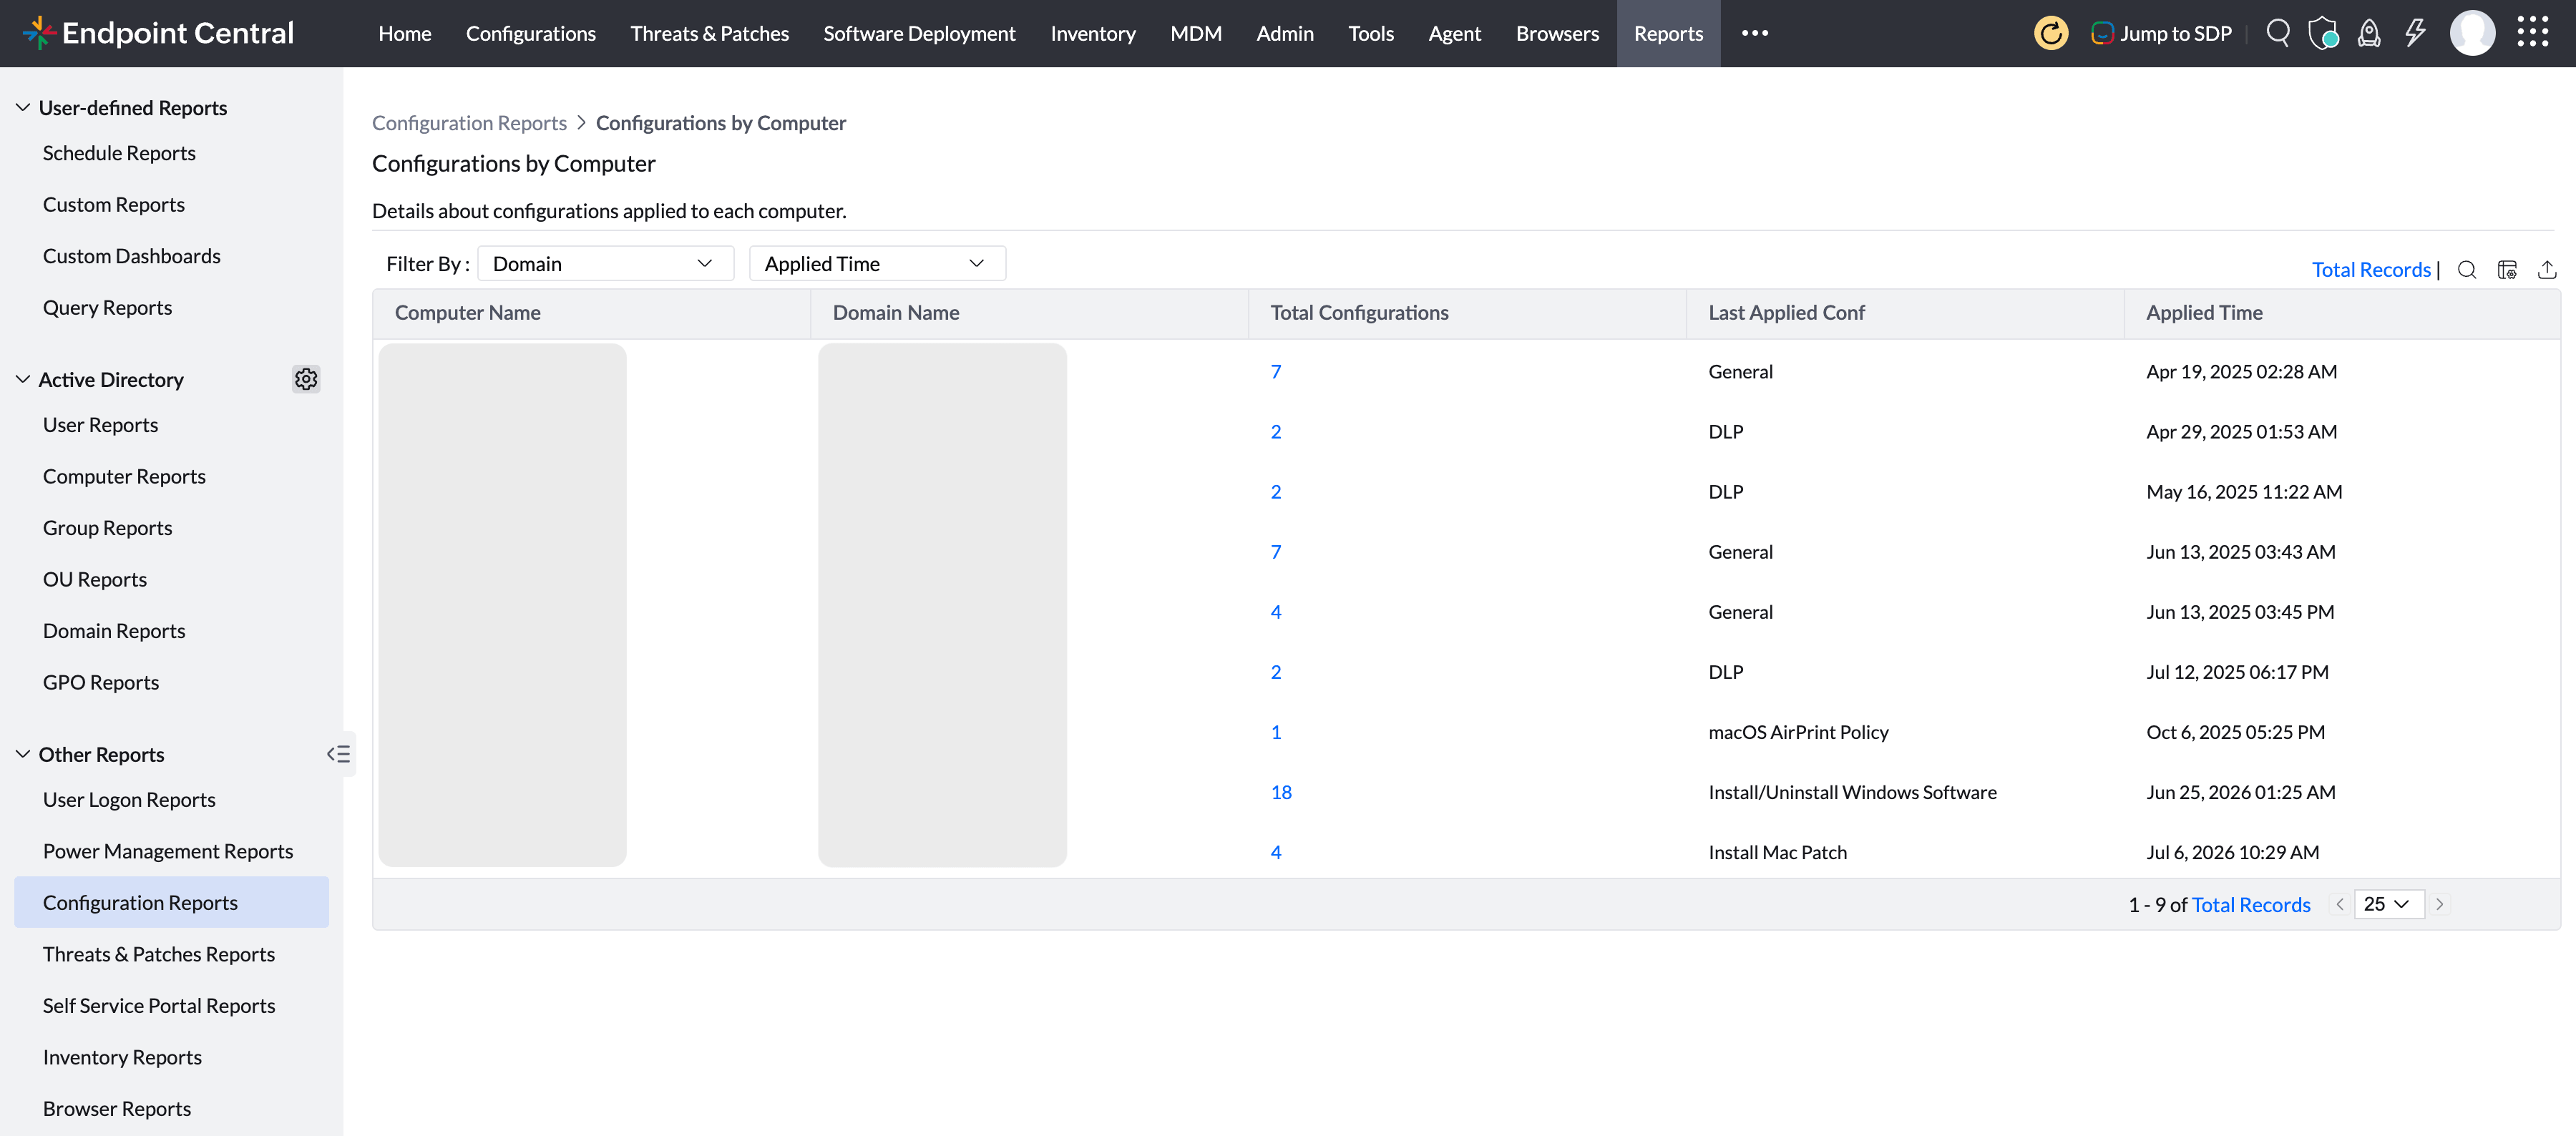This screenshot has width=2576, height=1136.
Task: Collapse the sidebar with the toggle icon
Action: [339, 754]
